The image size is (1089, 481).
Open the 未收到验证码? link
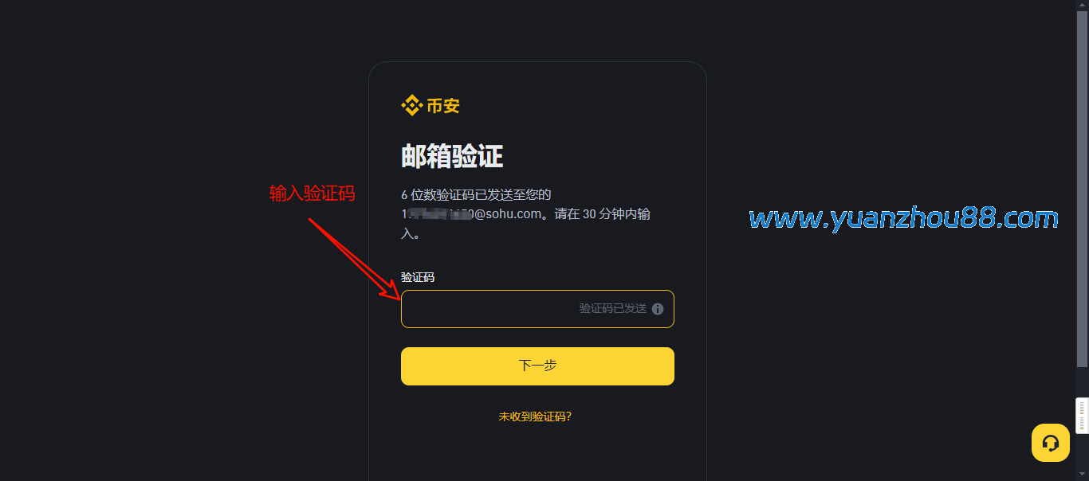click(x=535, y=416)
